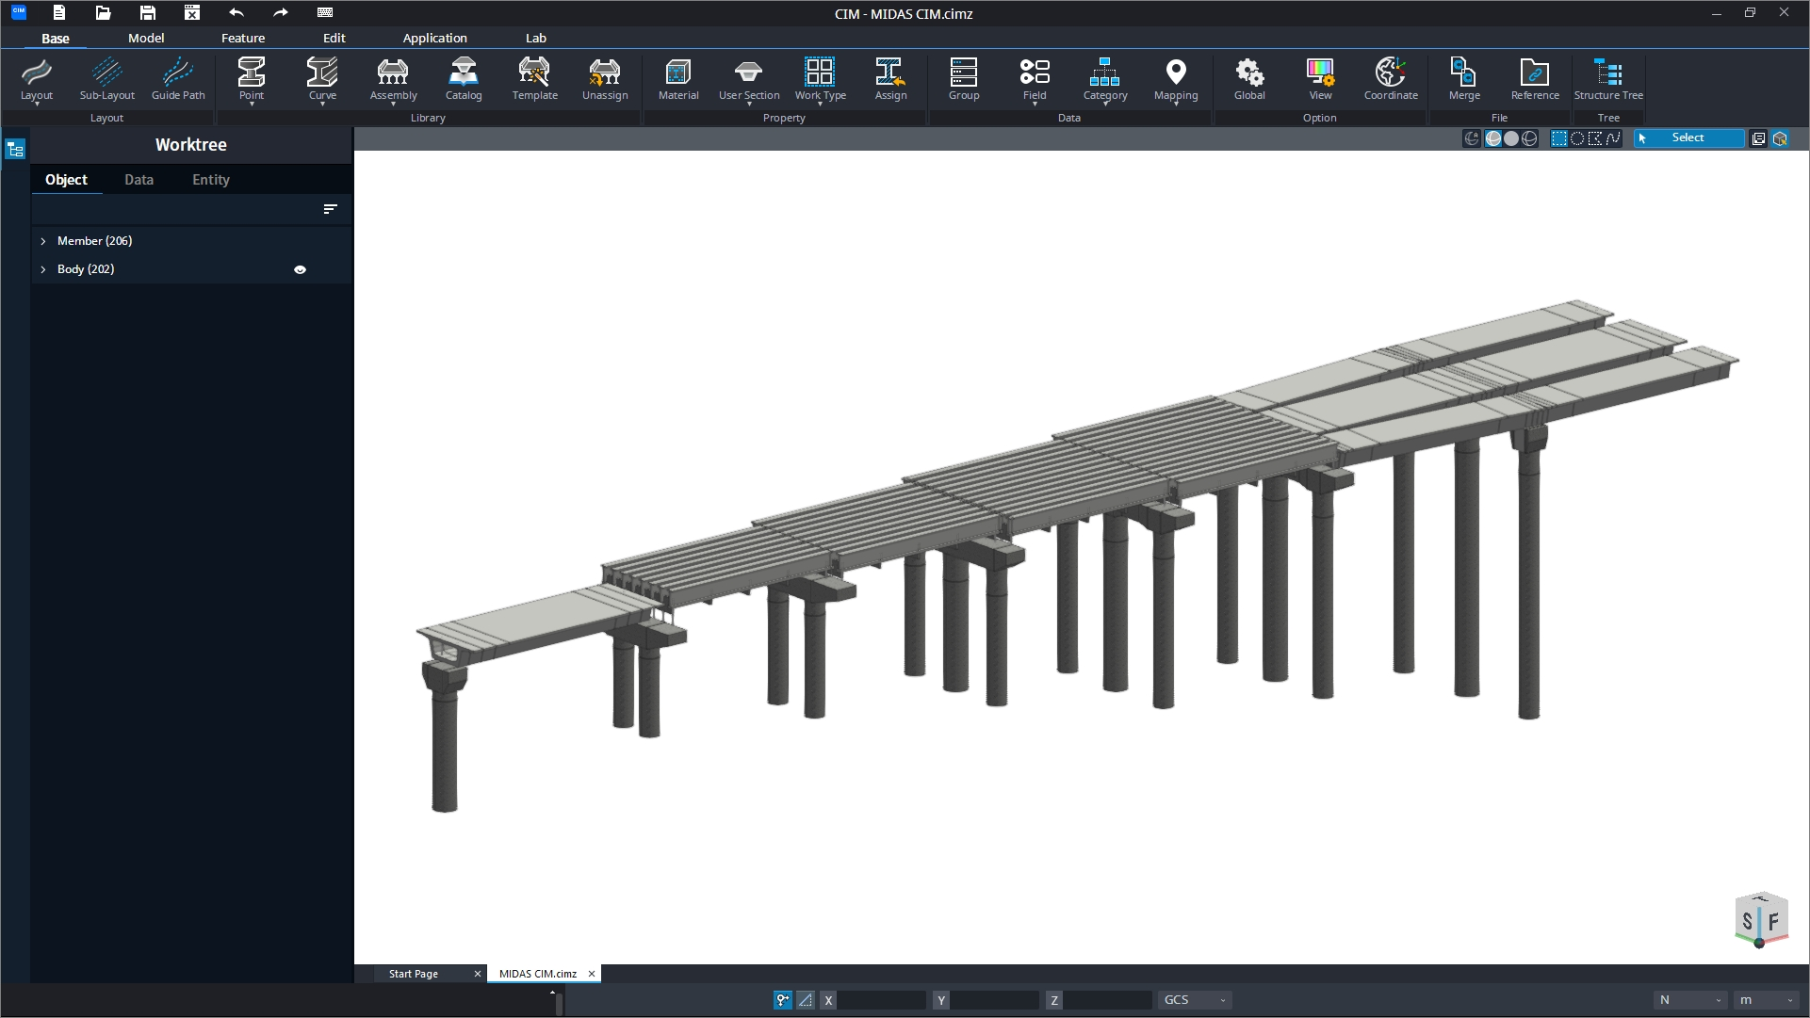Viewport: 1810px width, 1018px height.
Task: Open the Mapping data tool
Action: click(x=1176, y=80)
